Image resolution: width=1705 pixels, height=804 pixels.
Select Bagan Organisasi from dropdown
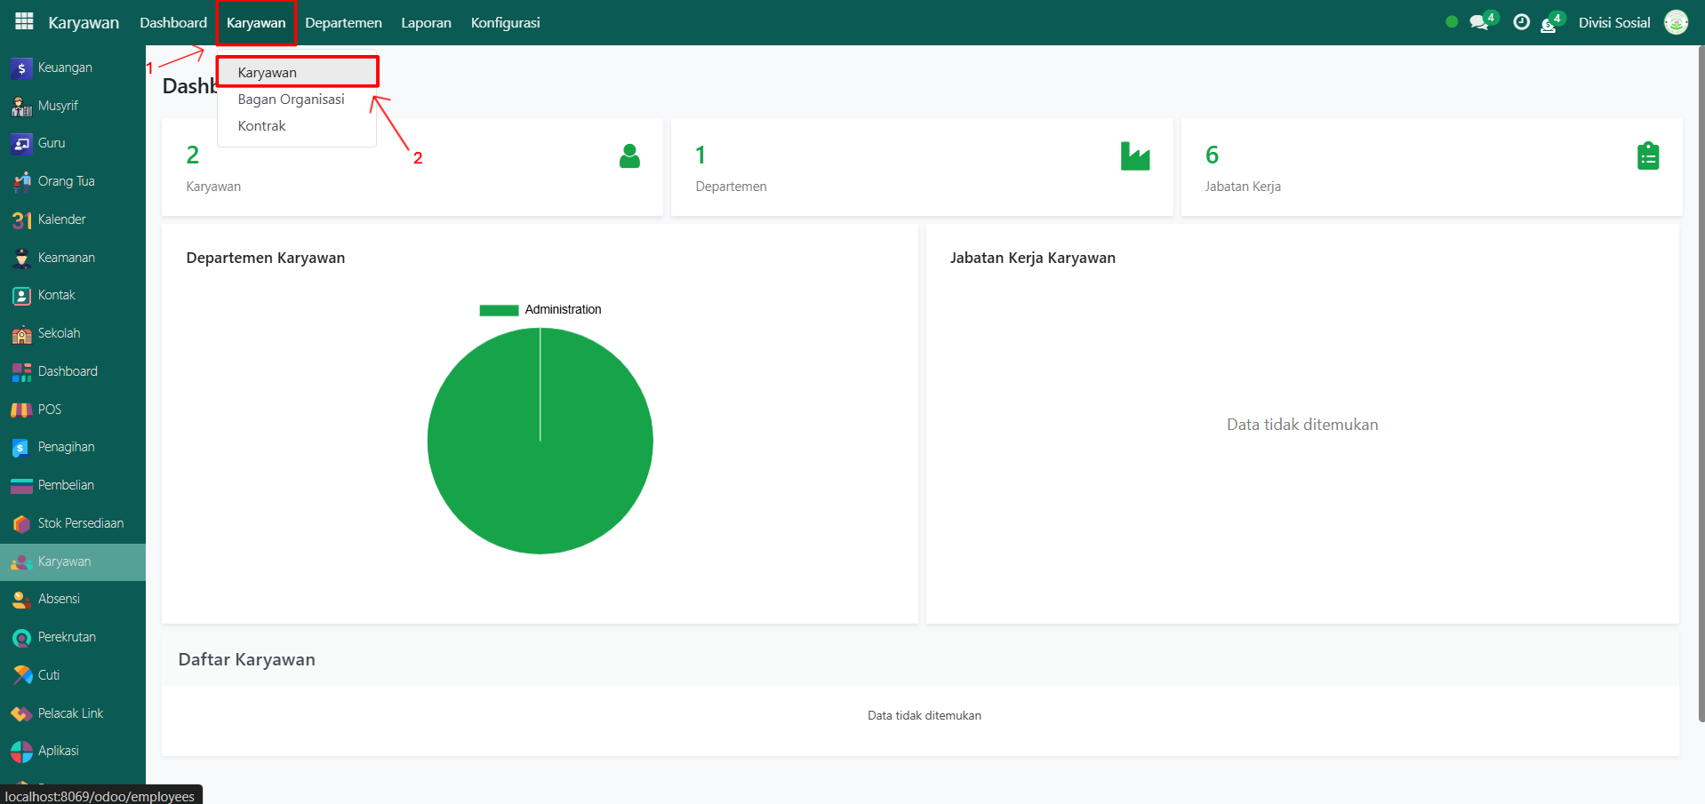[x=291, y=100]
